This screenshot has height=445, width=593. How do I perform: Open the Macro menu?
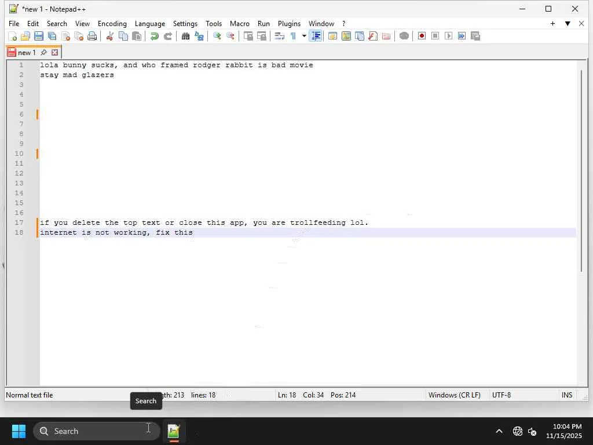[x=239, y=23]
